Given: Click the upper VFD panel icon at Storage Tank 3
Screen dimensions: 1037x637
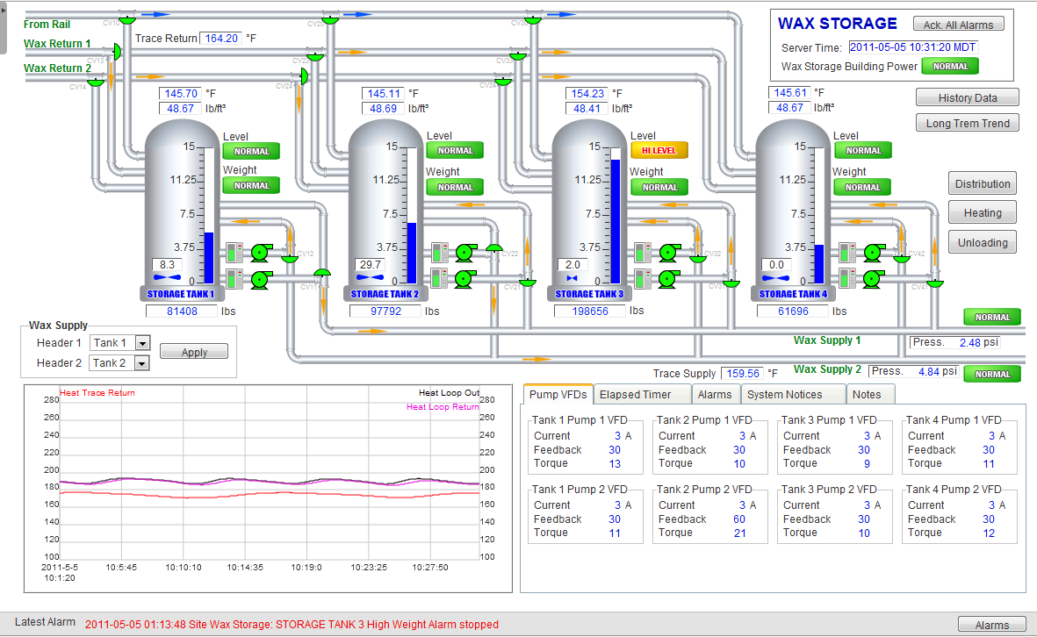Looking at the screenshot, I should (x=643, y=253).
